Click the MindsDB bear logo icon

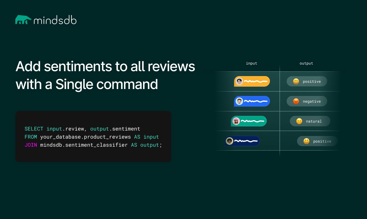[x=23, y=20]
